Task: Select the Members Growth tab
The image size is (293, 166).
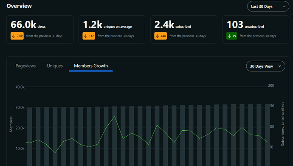Action: pos(91,66)
